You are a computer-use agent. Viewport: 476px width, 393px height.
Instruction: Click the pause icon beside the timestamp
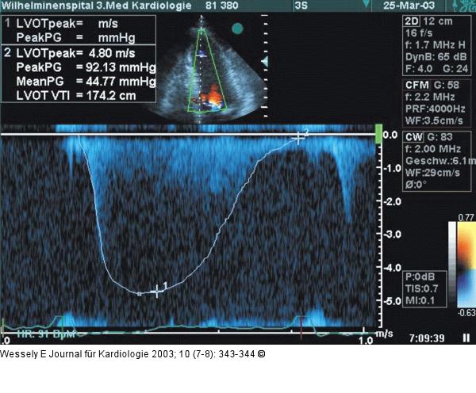pos(466,338)
